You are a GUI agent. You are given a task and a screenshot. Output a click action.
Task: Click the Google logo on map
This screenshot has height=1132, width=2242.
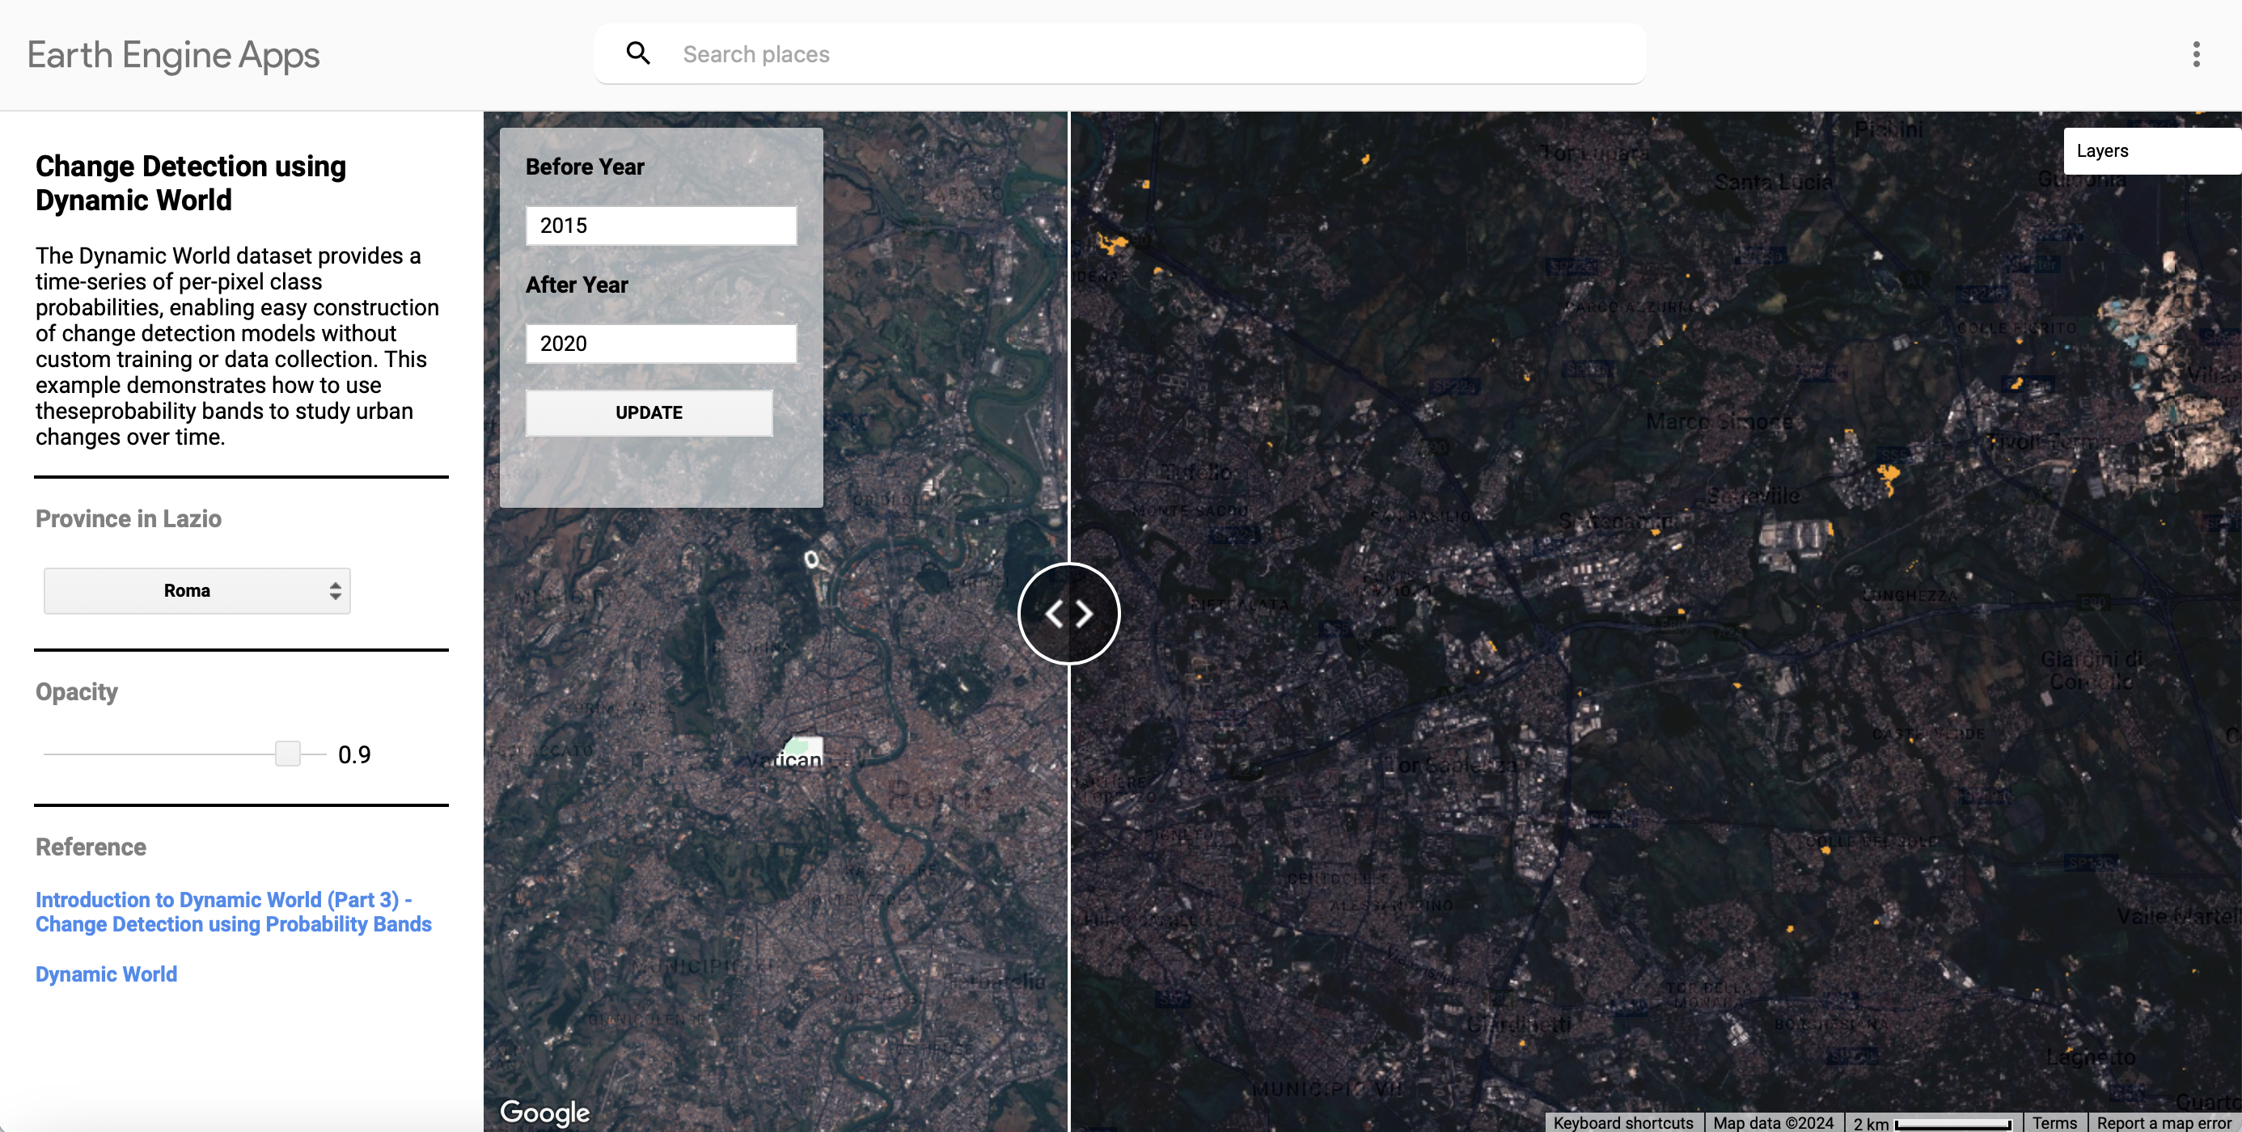pyautogui.click(x=545, y=1111)
